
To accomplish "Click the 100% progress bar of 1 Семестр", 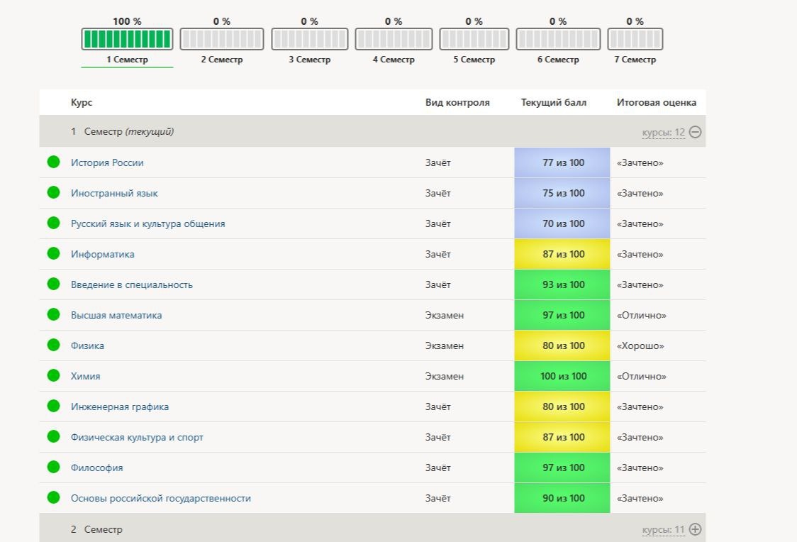I will click(127, 39).
